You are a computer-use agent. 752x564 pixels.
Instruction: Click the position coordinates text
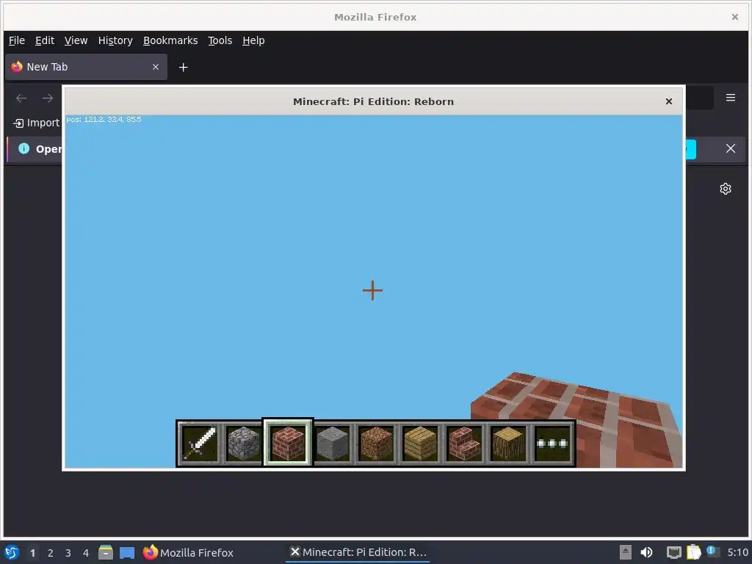(x=104, y=120)
